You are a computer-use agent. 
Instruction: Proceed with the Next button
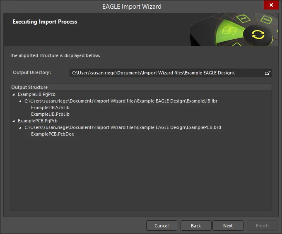coord(228,226)
